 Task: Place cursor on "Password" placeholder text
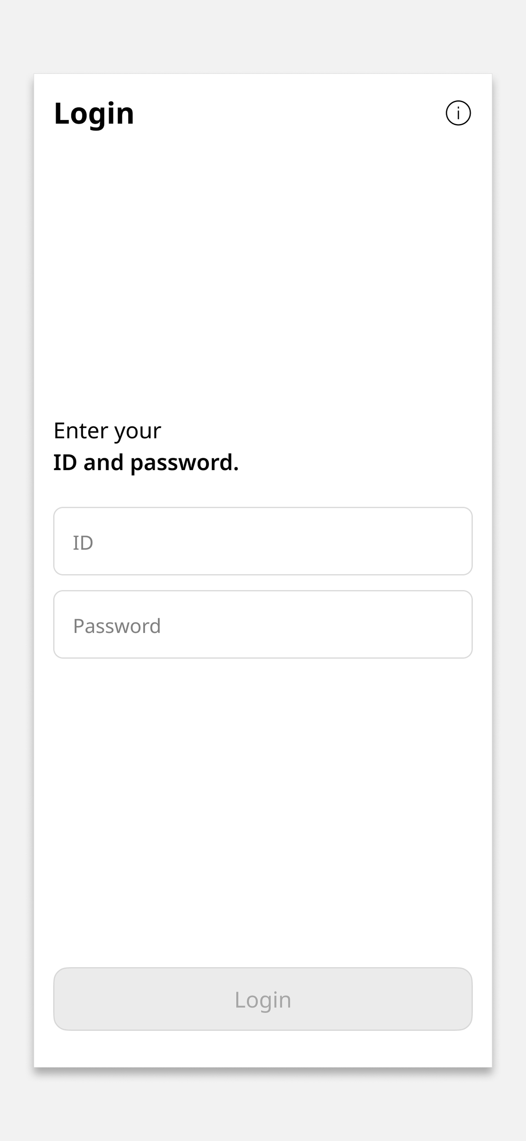pos(117,626)
